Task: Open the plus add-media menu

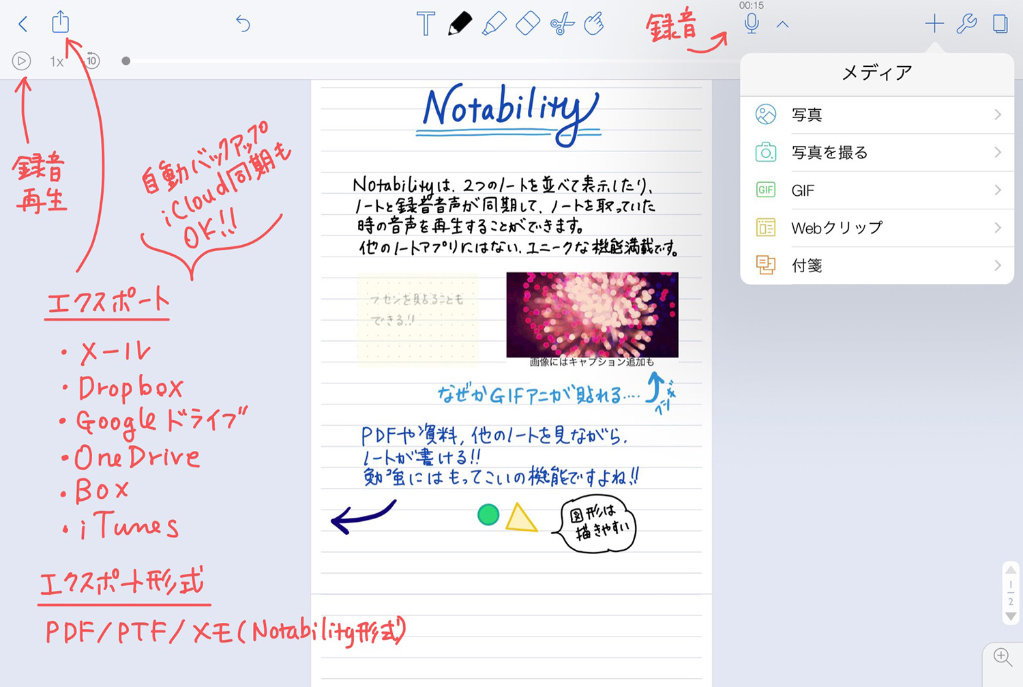Action: pos(934,24)
